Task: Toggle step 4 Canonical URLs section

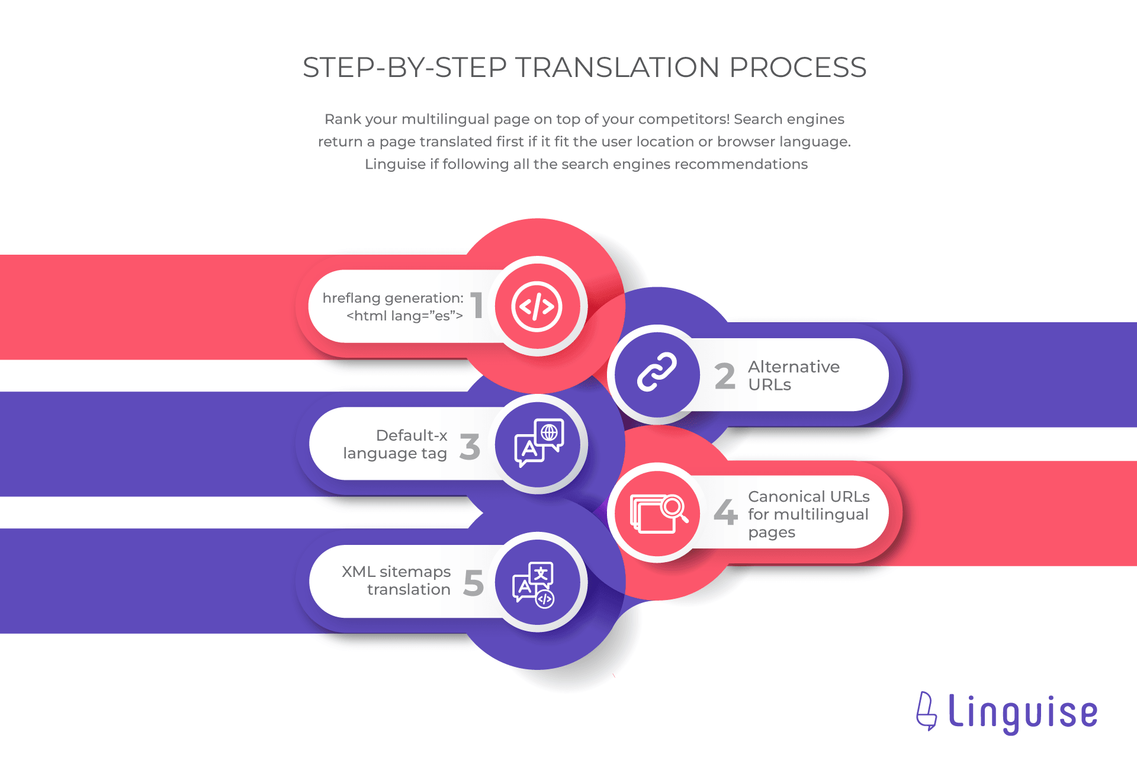Action: click(773, 528)
